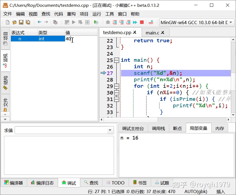Select the 调试 bottom tab
Screen dimensions: 236x195
tap(69, 183)
